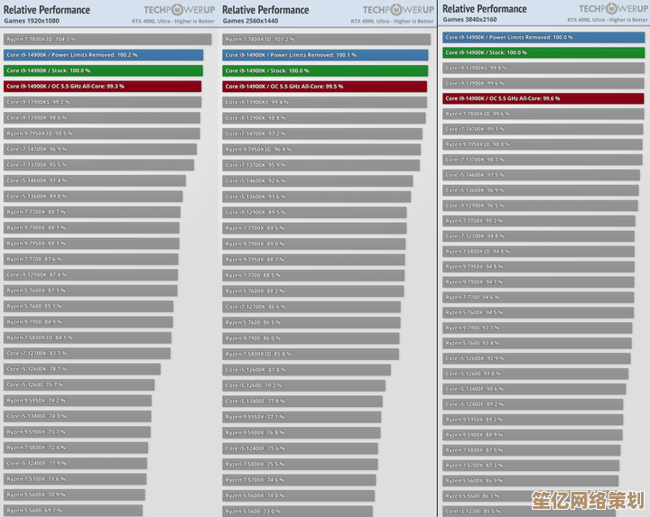The image size is (650, 517).
Task: Select the Ryzen 7 7800X3D 104.3% bar
Action: pyautogui.click(x=107, y=40)
